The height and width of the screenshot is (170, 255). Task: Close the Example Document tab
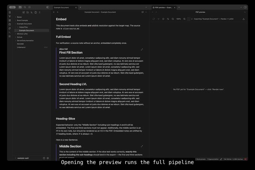click(x=76, y=7)
